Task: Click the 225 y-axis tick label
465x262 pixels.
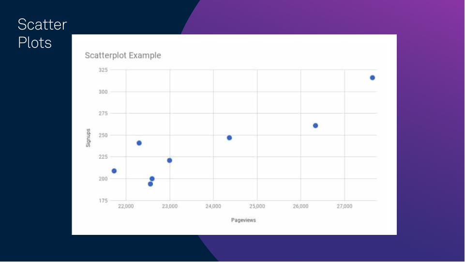Action: point(103,156)
